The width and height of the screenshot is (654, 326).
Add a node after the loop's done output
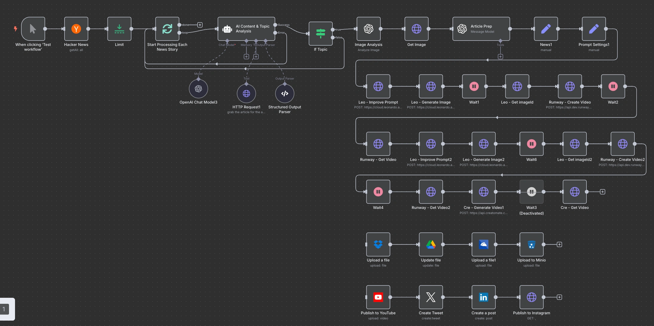[x=200, y=25]
